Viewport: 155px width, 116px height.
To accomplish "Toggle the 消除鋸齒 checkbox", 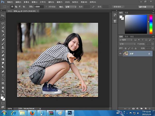I will coord(47,7).
